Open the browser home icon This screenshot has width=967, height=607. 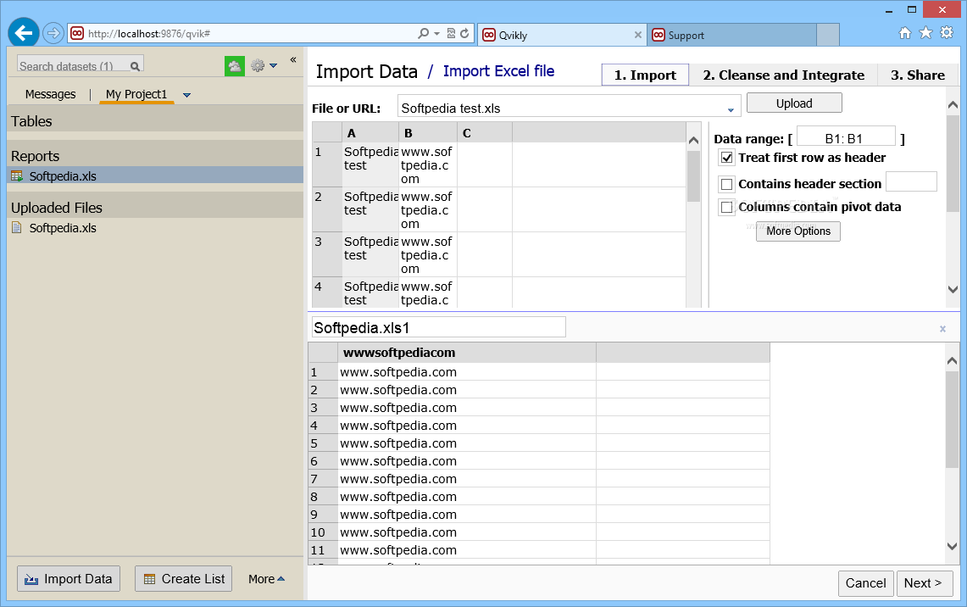(905, 33)
